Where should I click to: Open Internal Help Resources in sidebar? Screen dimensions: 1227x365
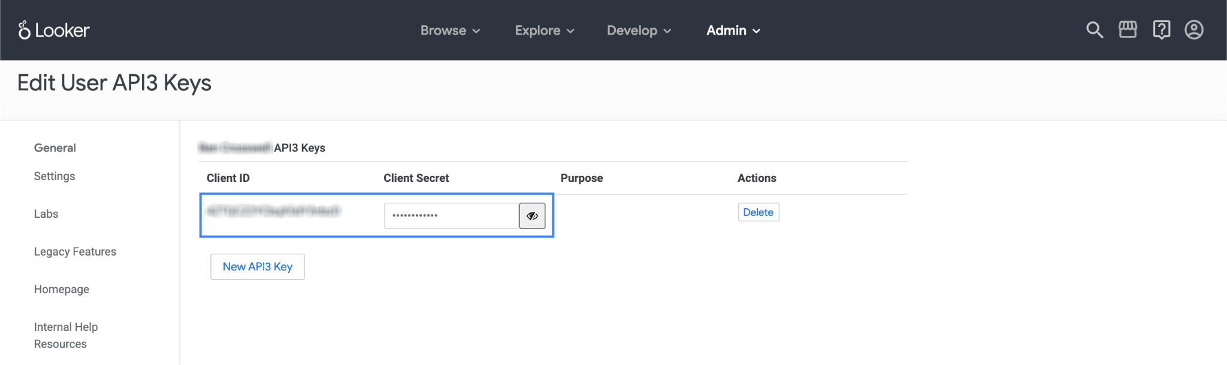click(x=66, y=336)
